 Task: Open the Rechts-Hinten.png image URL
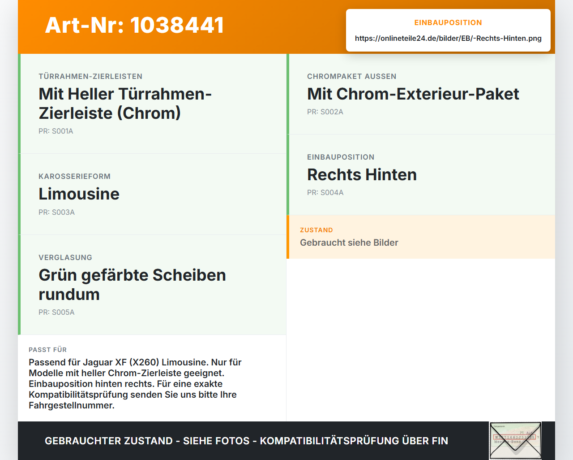(x=448, y=38)
